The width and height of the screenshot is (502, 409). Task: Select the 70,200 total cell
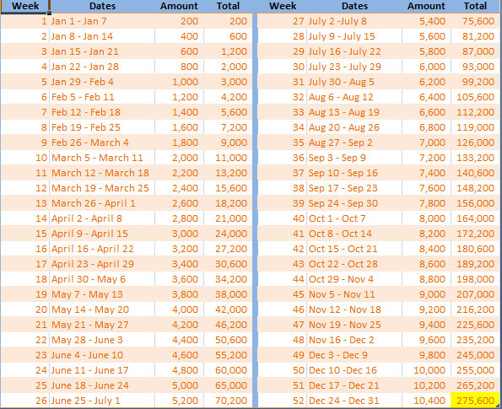(x=228, y=401)
